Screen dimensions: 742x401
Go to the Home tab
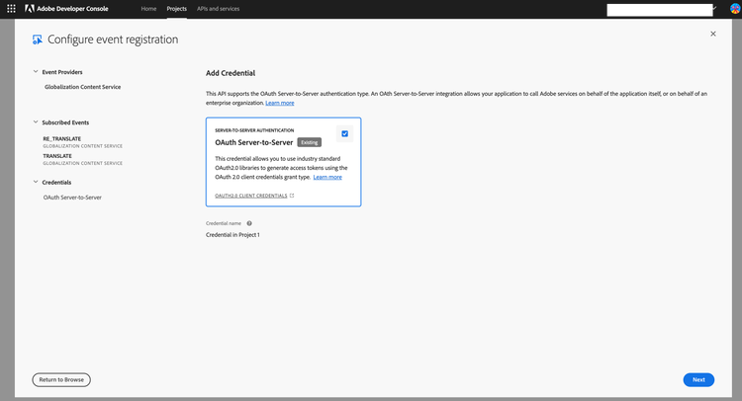click(x=148, y=9)
